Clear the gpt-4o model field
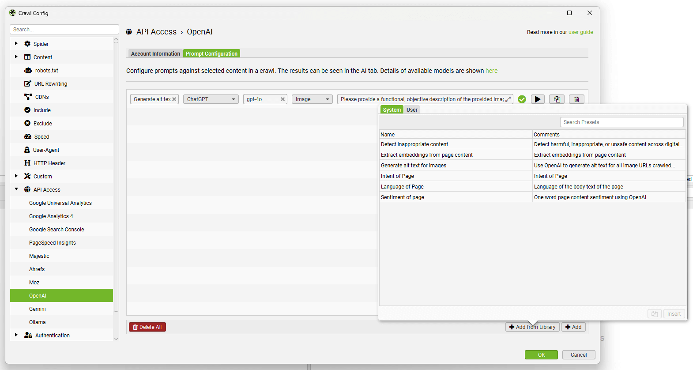 click(x=282, y=99)
